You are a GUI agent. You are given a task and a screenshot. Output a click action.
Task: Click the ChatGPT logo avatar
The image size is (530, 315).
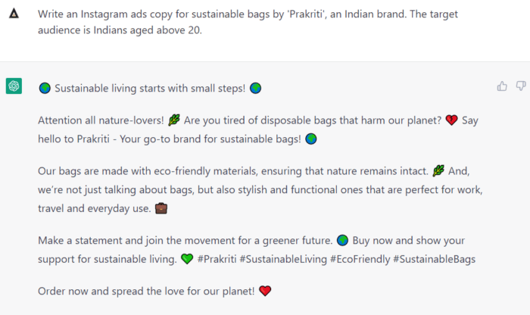point(14,86)
